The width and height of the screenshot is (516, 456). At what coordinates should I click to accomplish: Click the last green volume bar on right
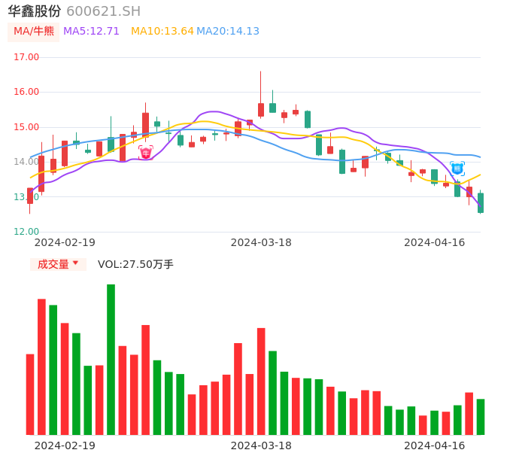481,417
